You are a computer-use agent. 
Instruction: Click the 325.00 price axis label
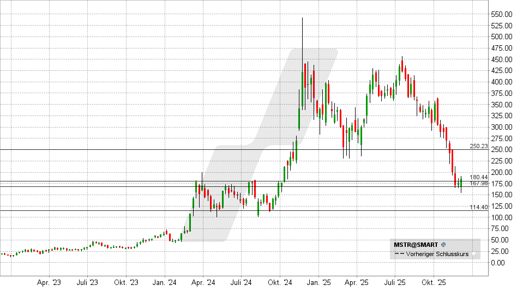(502, 116)
